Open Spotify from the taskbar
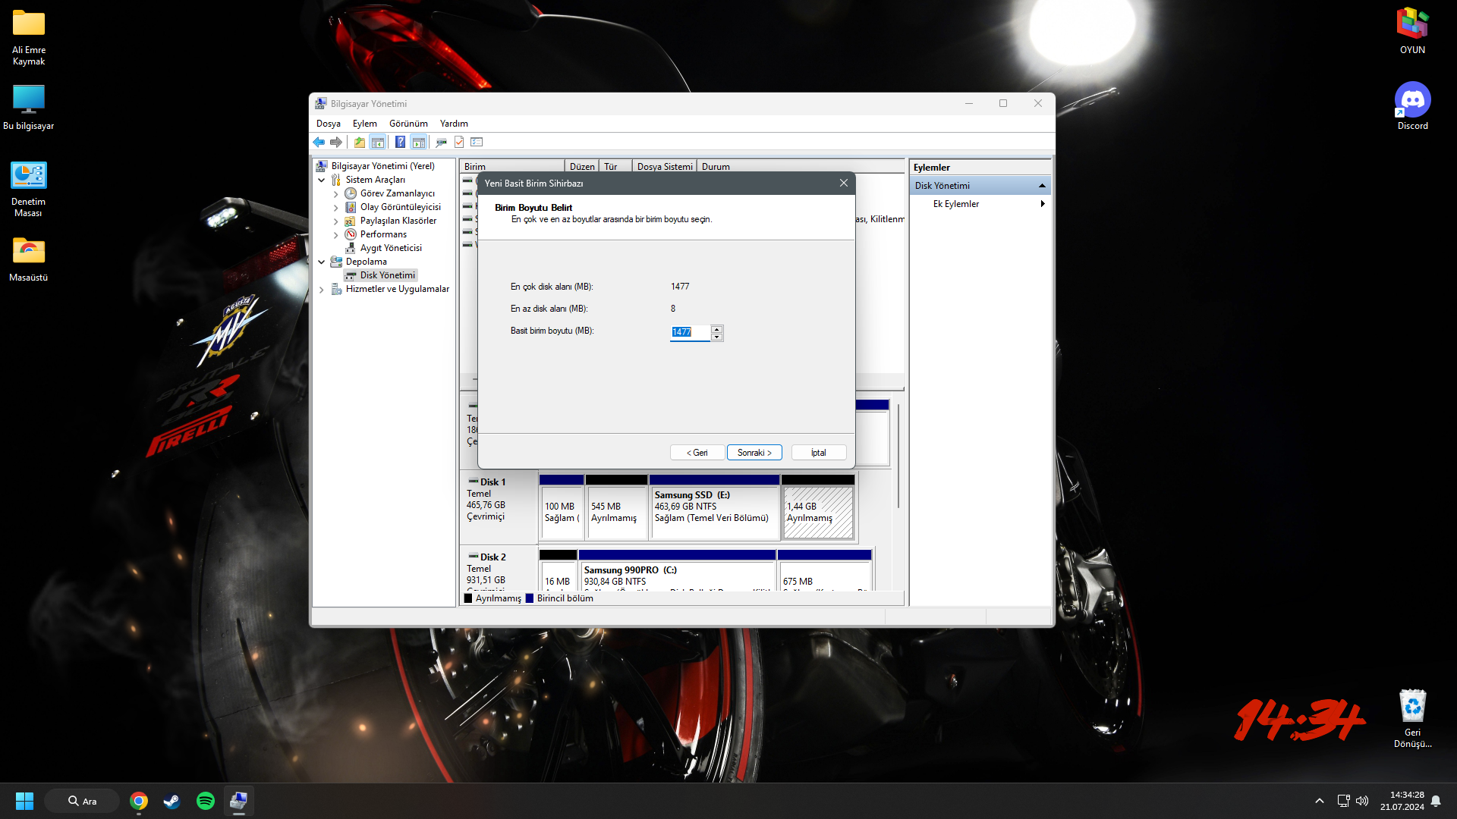 [x=206, y=801]
